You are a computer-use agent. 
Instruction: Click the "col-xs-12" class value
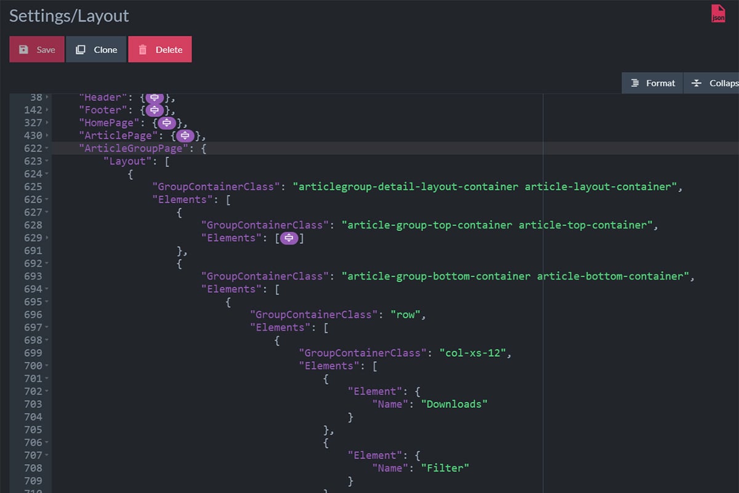[475, 353]
